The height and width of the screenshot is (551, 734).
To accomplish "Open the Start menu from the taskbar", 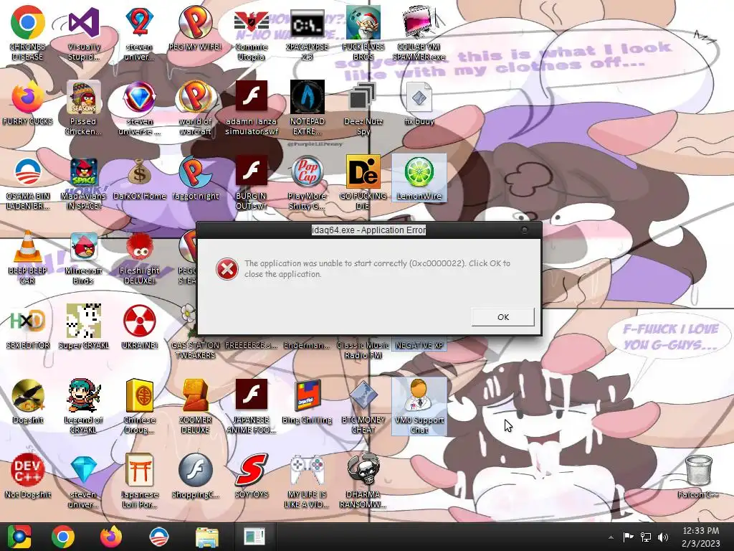I will 19,537.
